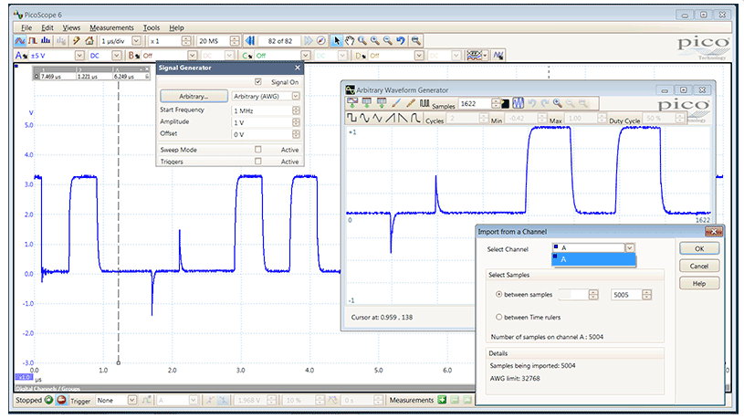Select 'between samples' radio button
The width and height of the screenshot is (744, 419).
(498, 294)
